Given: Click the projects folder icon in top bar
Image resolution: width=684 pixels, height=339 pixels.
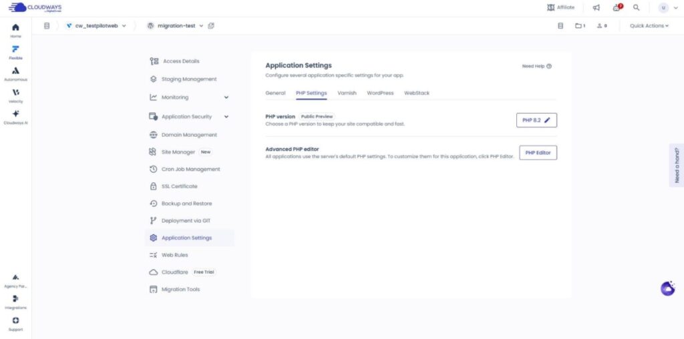Looking at the screenshot, I should (578, 26).
